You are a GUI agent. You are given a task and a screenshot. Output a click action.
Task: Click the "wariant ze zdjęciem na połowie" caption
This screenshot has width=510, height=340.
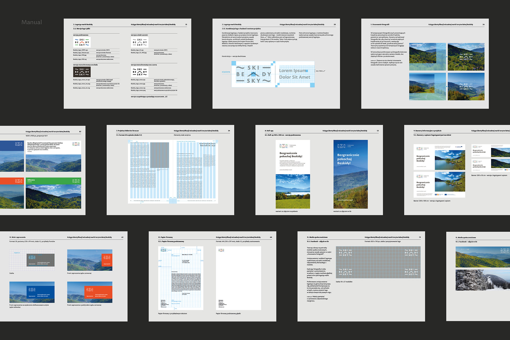point(287,211)
